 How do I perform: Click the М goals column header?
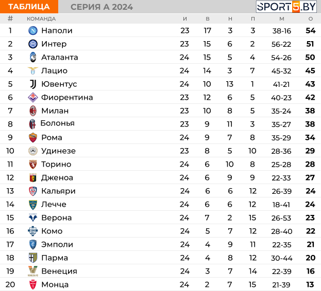pos(282,19)
